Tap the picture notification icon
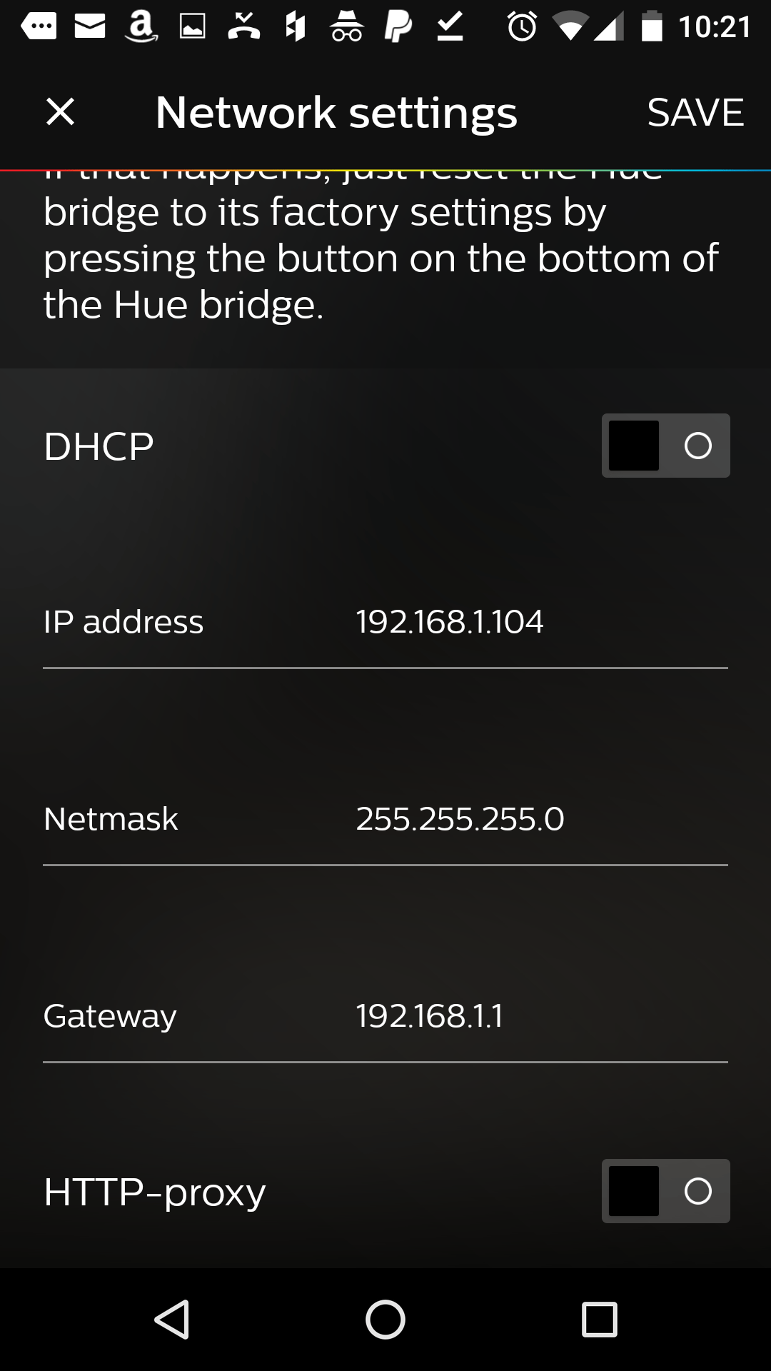Image resolution: width=771 pixels, height=1371 pixels. tap(192, 27)
